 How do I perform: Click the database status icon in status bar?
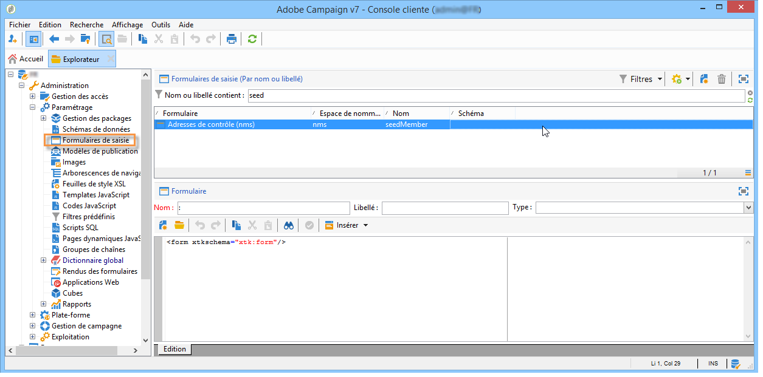tap(735, 364)
